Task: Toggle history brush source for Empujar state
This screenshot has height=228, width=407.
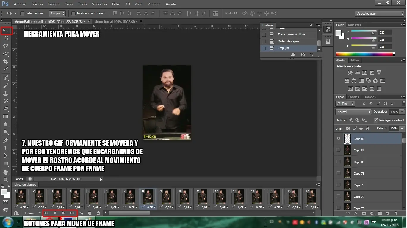Action: point(264,48)
